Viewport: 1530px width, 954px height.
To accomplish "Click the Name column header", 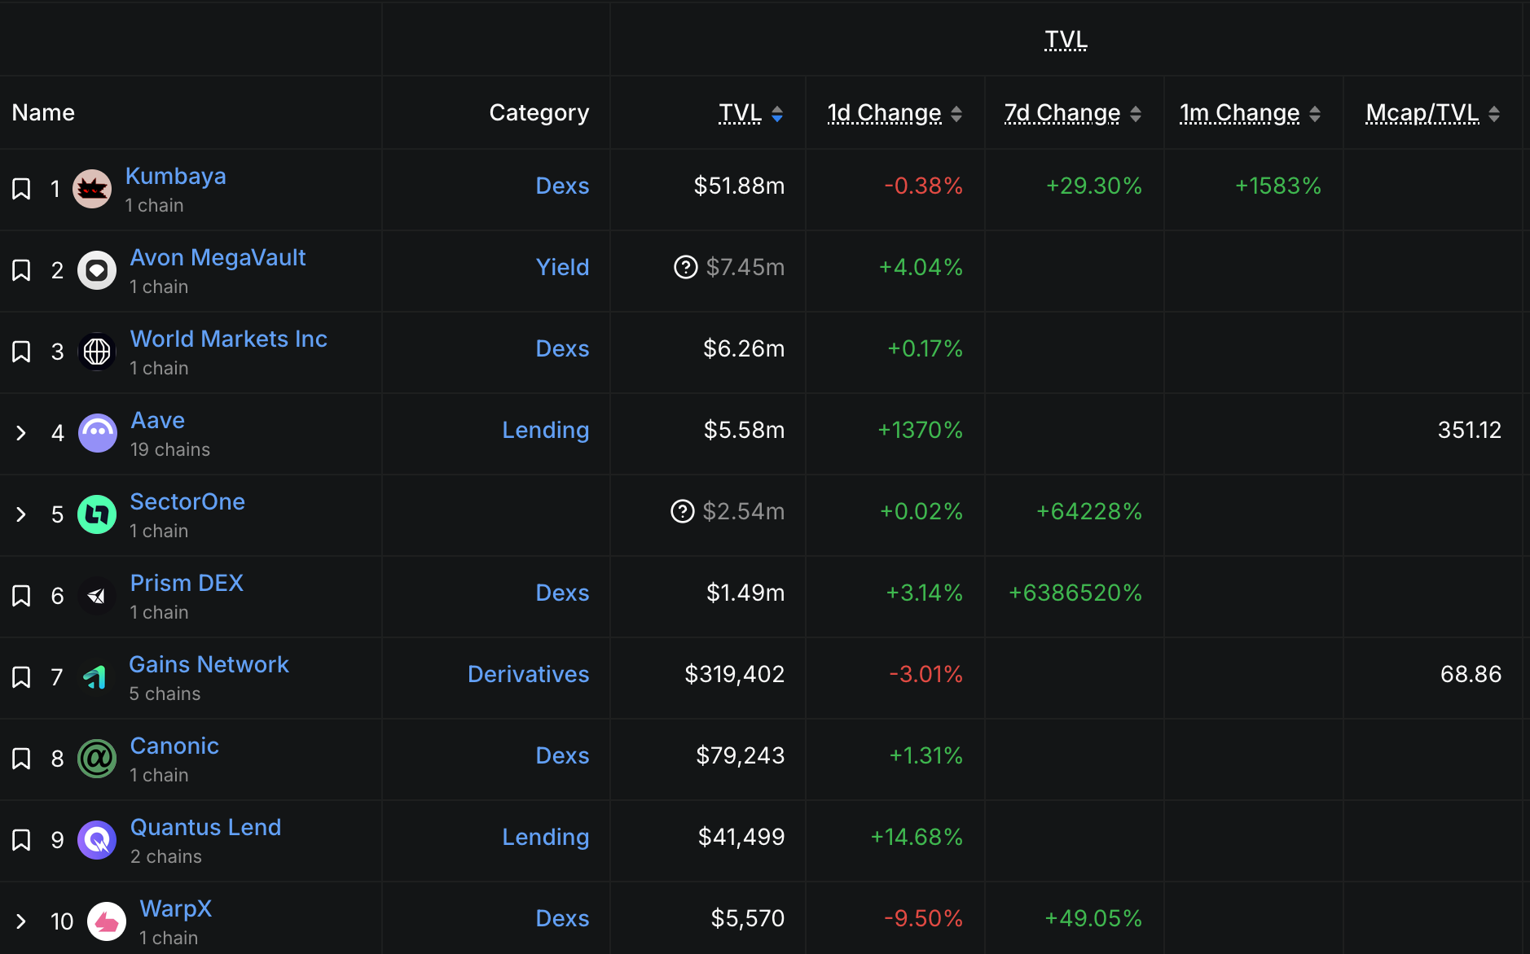I will point(43,112).
